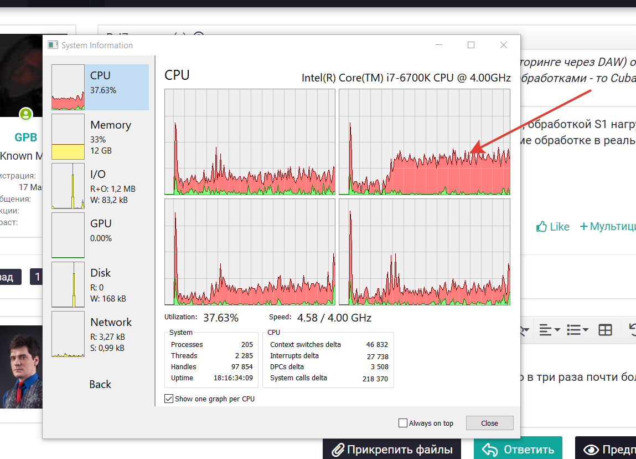The width and height of the screenshot is (636, 459).
Task: Click DPCs delta value 3 508
Action: tap(380, 367)
